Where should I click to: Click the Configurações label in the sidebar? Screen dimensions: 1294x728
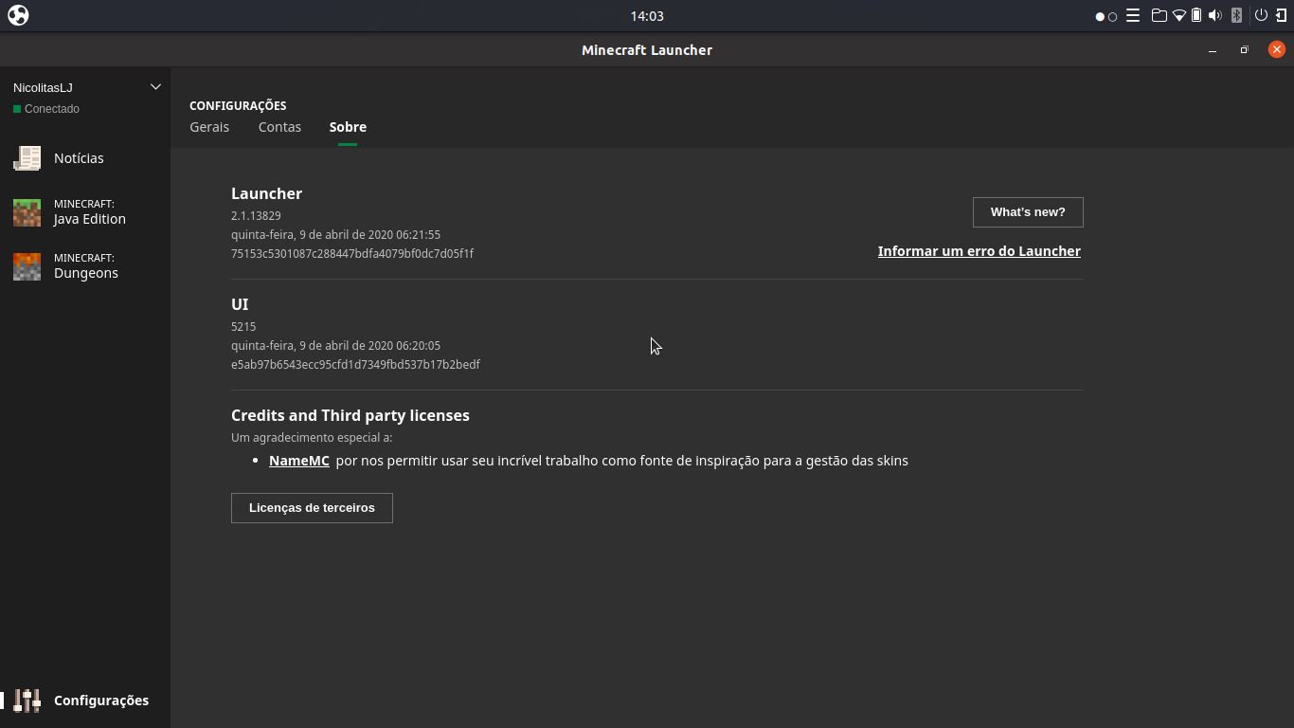(101, 701)
